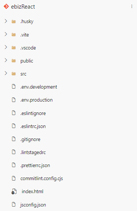The height and width of the screenshot is (211, 137).
Task: Click the .env.development file icon
Action: tap(14, 87)
